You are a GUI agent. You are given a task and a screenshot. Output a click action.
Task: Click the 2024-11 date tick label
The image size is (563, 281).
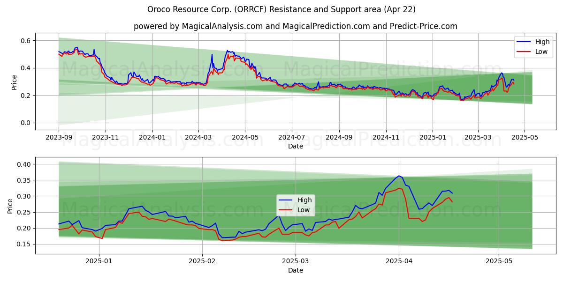[386, 138]
